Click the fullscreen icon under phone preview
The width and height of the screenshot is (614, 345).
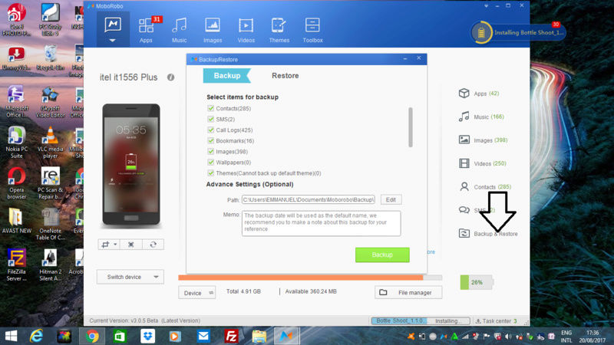coord(130,245)
